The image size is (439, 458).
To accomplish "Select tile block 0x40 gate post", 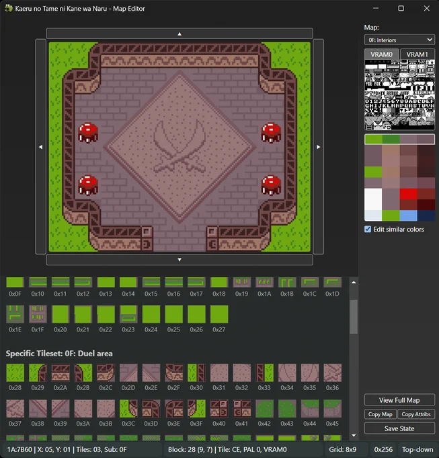I will [x=219, y=409].
